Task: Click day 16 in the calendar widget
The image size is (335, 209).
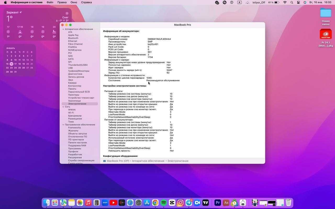Action: [11, 64]
